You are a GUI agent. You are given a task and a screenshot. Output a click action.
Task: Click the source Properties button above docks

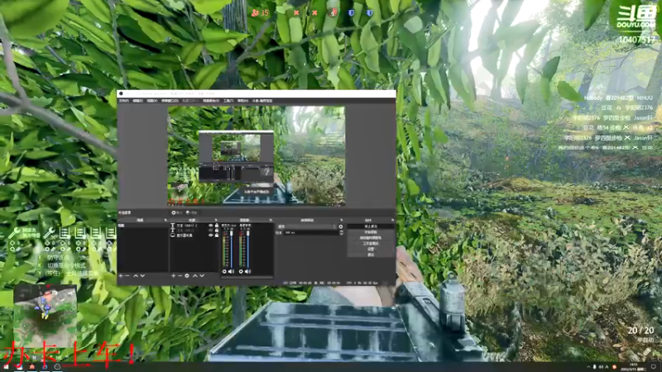176,212
